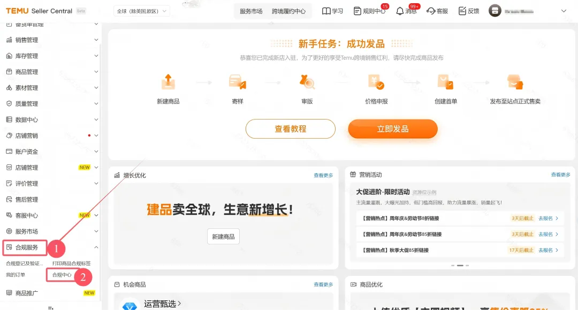Click the 售后管理 sidebar icon
The image size is (578, 310).
(x=9, y=200)
